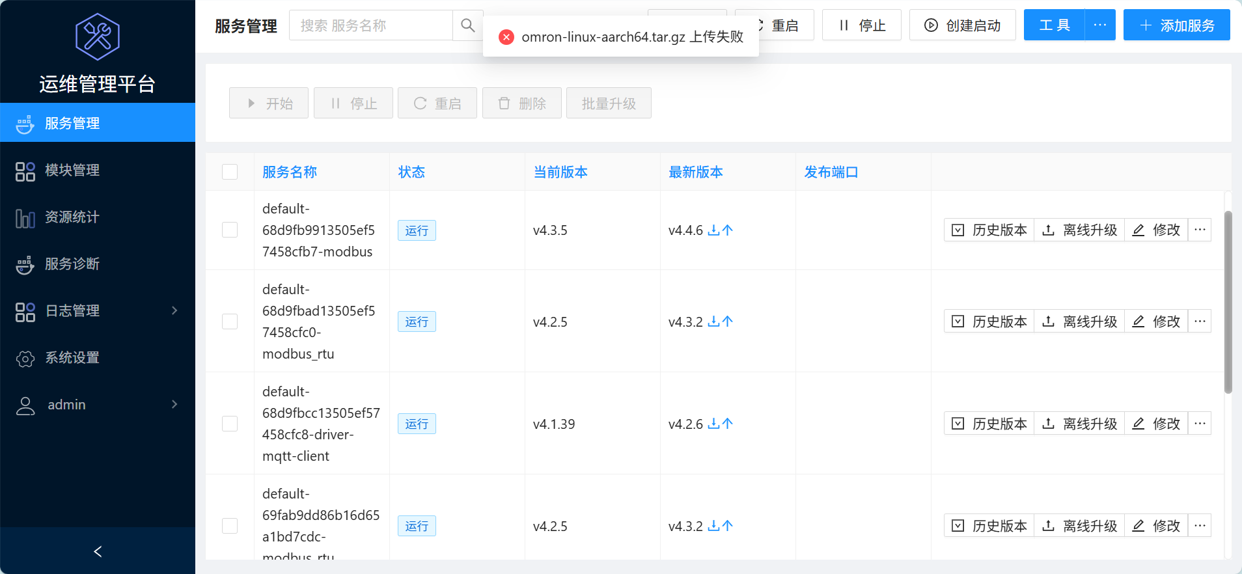Click the 系统设置 gear icon
The width and height of the screenshot is (1242, 574).
(x=25, y=359)
